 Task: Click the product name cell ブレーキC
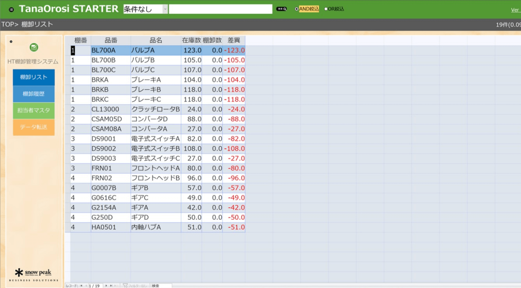[156, 100]
